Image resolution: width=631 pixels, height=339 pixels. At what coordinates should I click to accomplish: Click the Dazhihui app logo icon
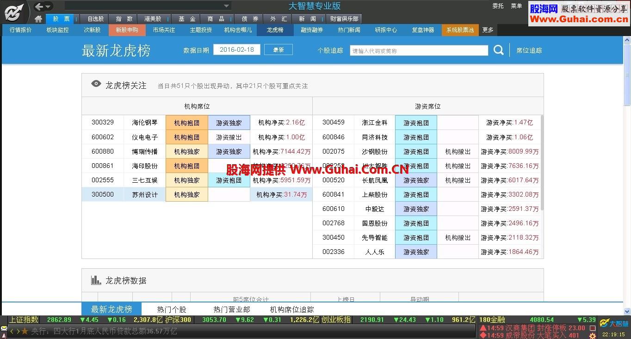click(x=14, y=12)
